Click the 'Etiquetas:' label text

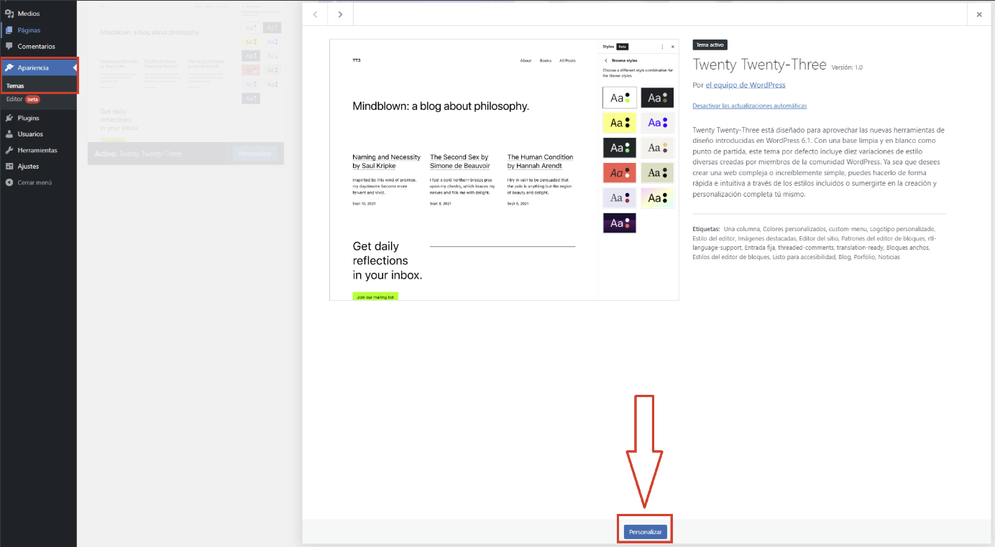(706, 229)
